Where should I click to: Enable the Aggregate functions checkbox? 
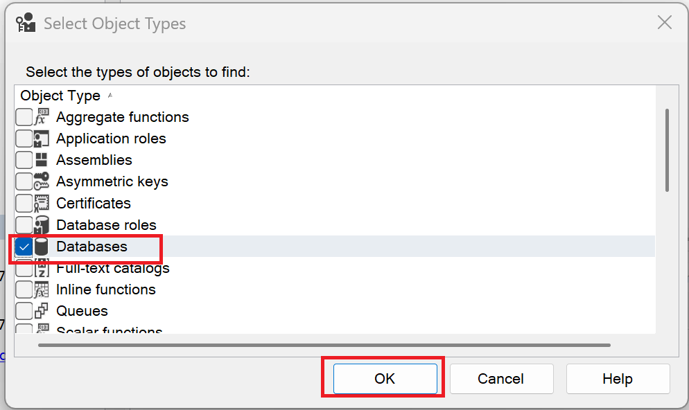[24, 117]
